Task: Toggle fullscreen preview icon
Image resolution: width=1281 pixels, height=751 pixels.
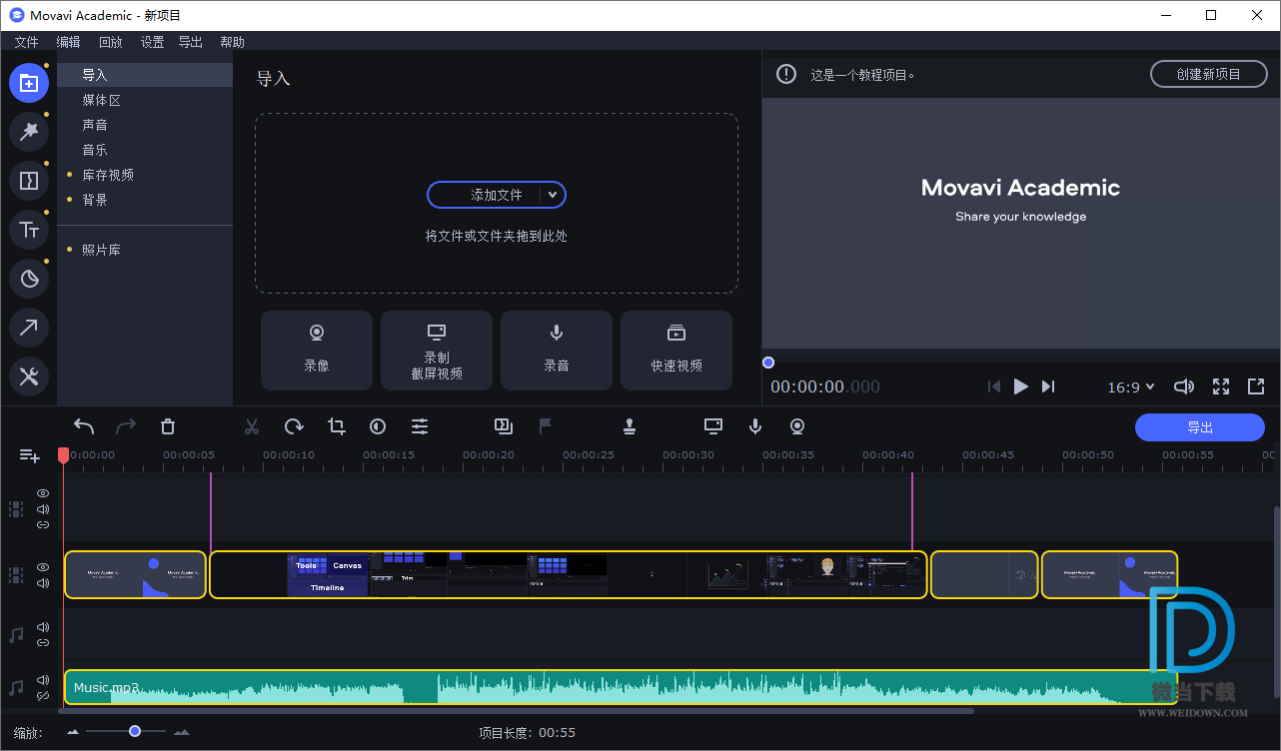Action: tap(1221, 386)
